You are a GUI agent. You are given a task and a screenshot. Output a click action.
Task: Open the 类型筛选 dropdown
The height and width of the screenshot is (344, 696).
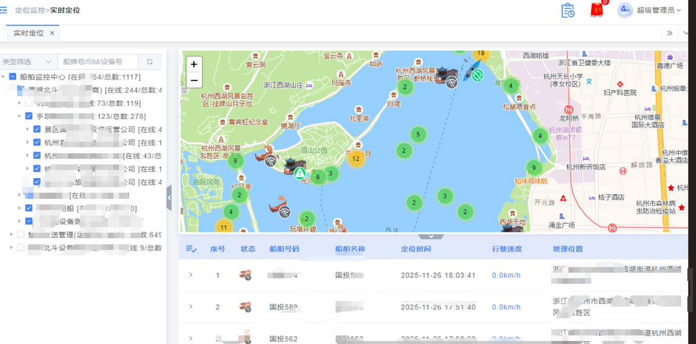[x=28, y=62]
